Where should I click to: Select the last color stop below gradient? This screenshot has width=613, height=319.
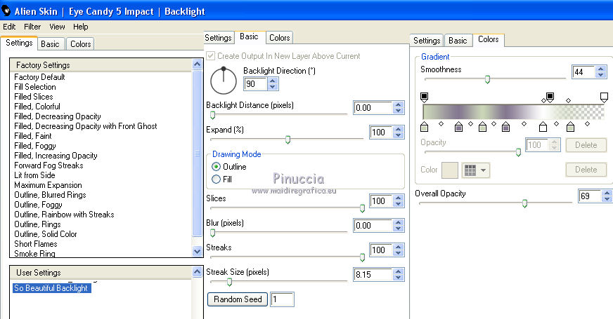(570, 127)
